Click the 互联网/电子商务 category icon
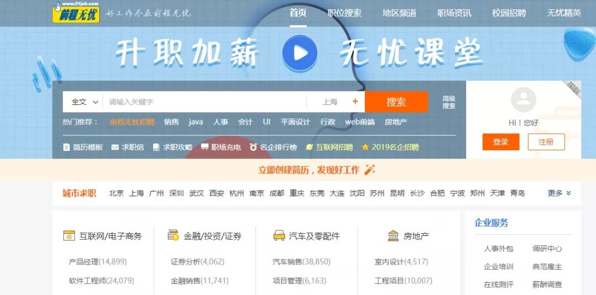 [x=69, y=236]
